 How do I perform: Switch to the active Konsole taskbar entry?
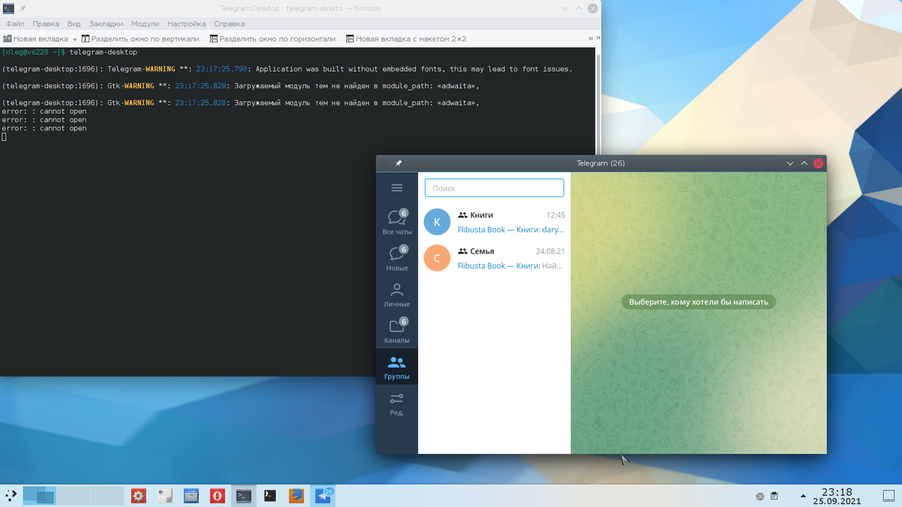(244, 496)
